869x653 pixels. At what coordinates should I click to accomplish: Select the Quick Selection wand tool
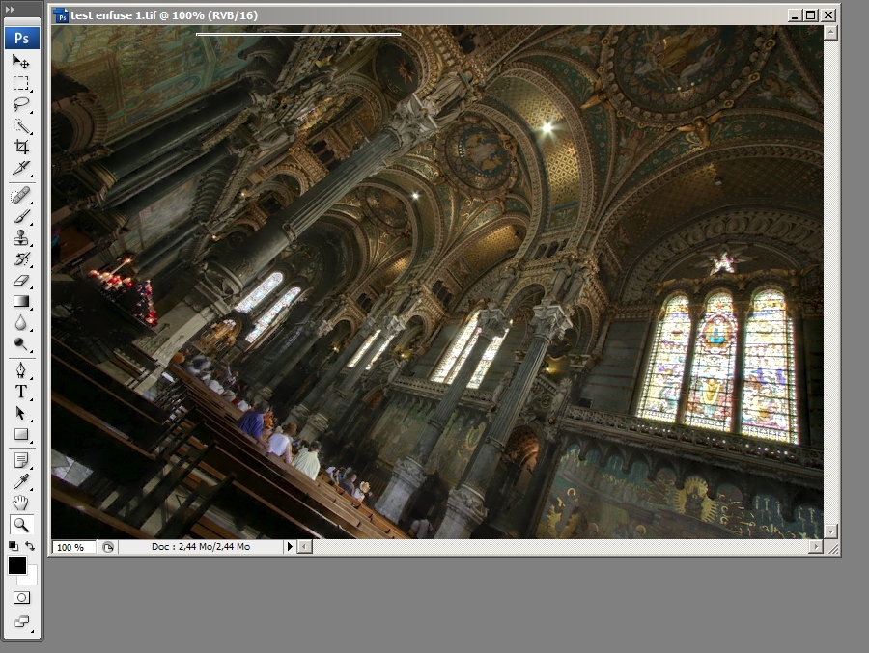pos(21,125)
